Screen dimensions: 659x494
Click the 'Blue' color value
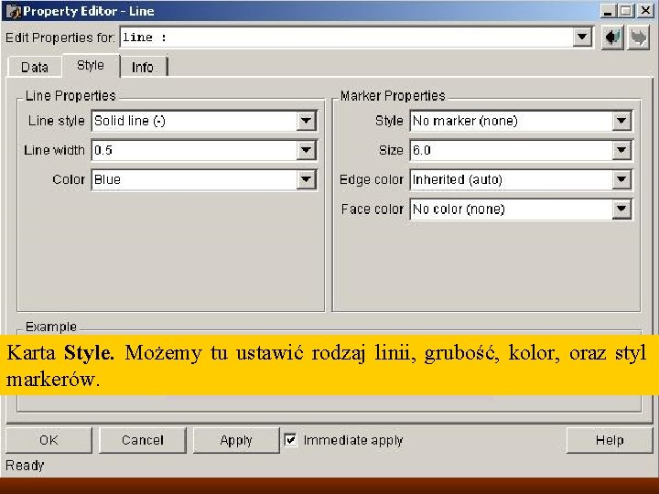point(107,180)
